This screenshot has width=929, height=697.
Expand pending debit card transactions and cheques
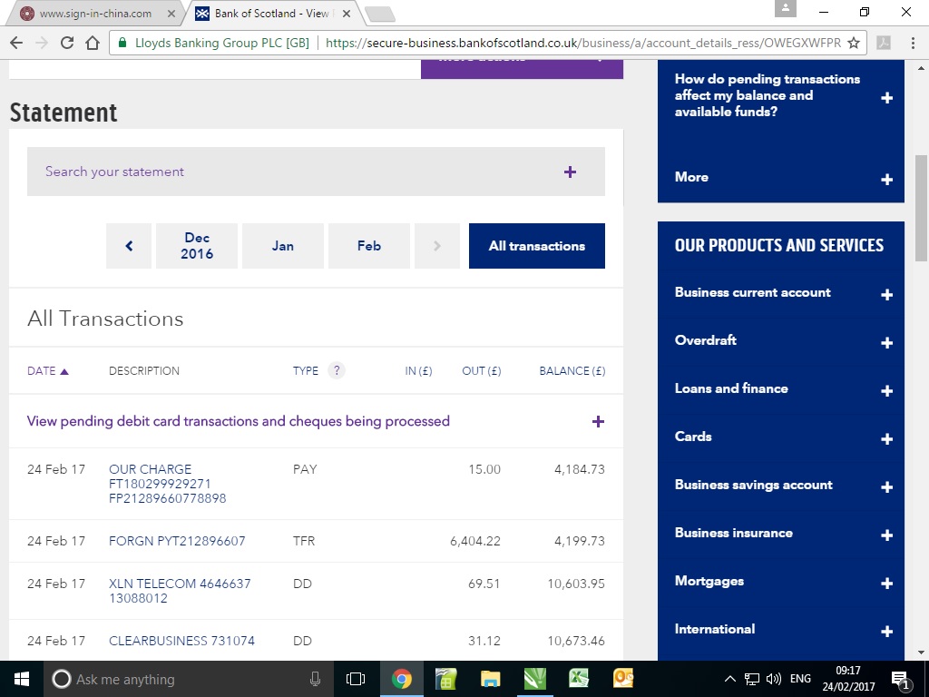click(x=316, y=421)
